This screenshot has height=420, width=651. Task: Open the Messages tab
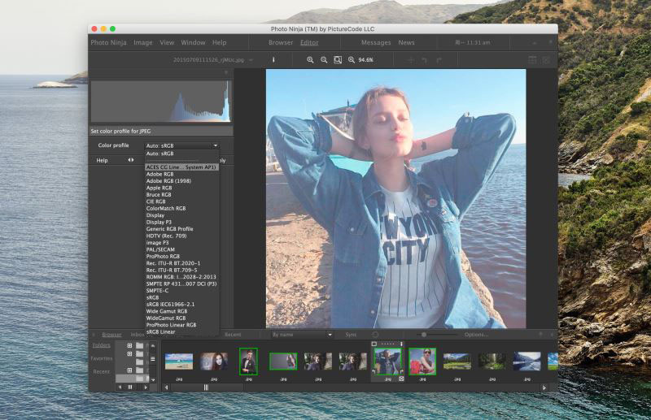pyautogui.click(x=376, y=42)
